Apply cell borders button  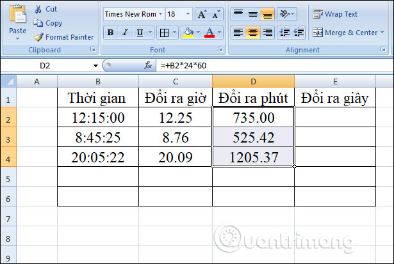point(164,33)
